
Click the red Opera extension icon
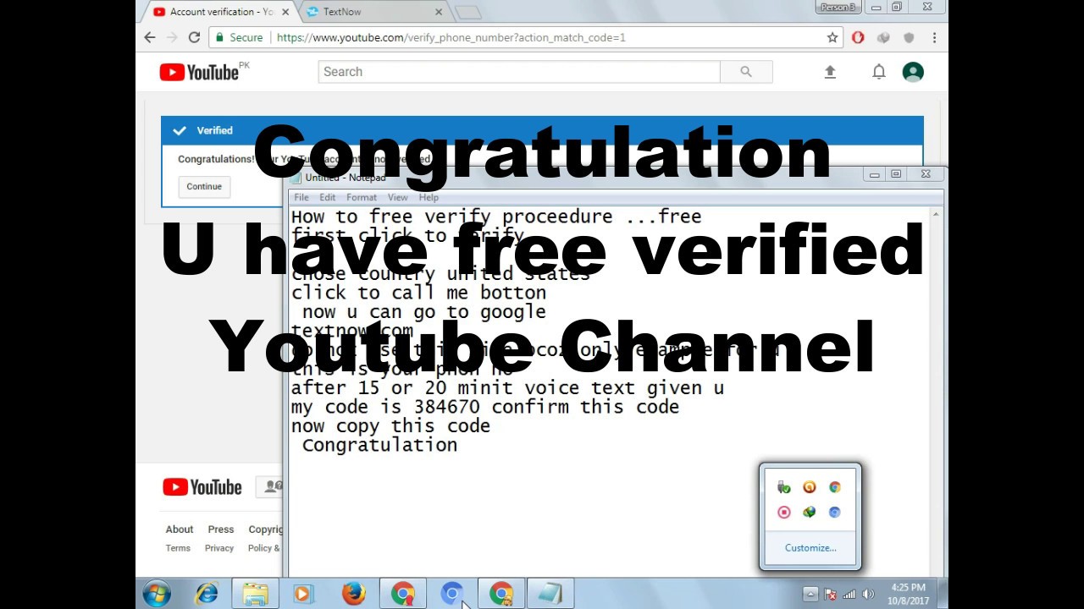[858, 37]
